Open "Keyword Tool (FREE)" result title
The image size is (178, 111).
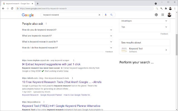(x=61, y=106)
